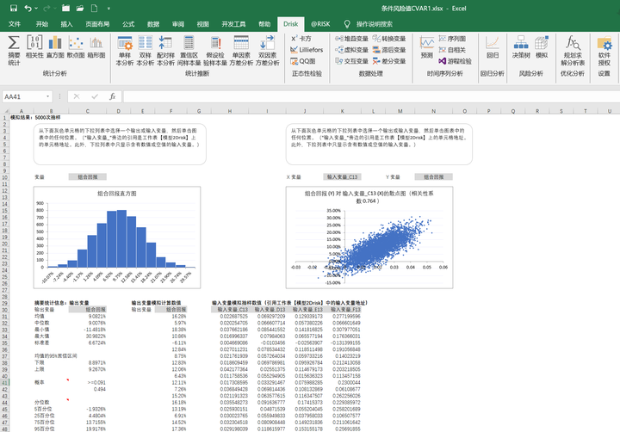Open the undo history dropdown arrow

point(36,9)
